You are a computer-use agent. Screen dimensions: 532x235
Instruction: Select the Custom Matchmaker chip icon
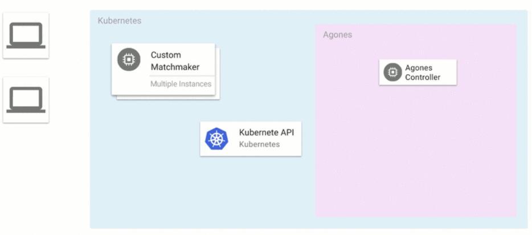click(x=129, y=60)
